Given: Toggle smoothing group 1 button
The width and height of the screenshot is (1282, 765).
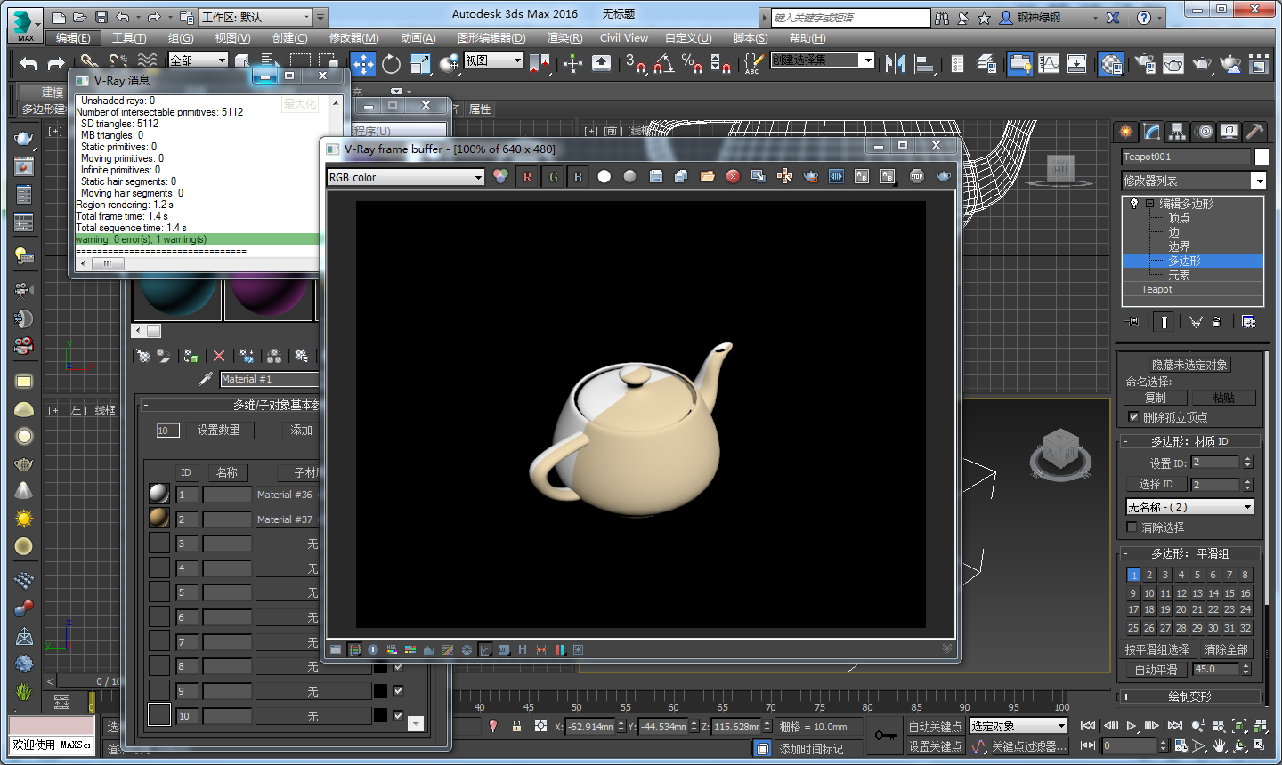Looking at the screenshot, I should coord(1133,575).
